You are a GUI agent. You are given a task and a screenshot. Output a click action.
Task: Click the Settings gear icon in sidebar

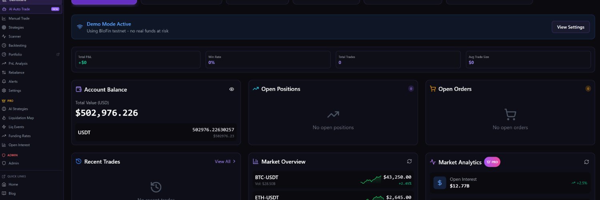pos(4,90)
